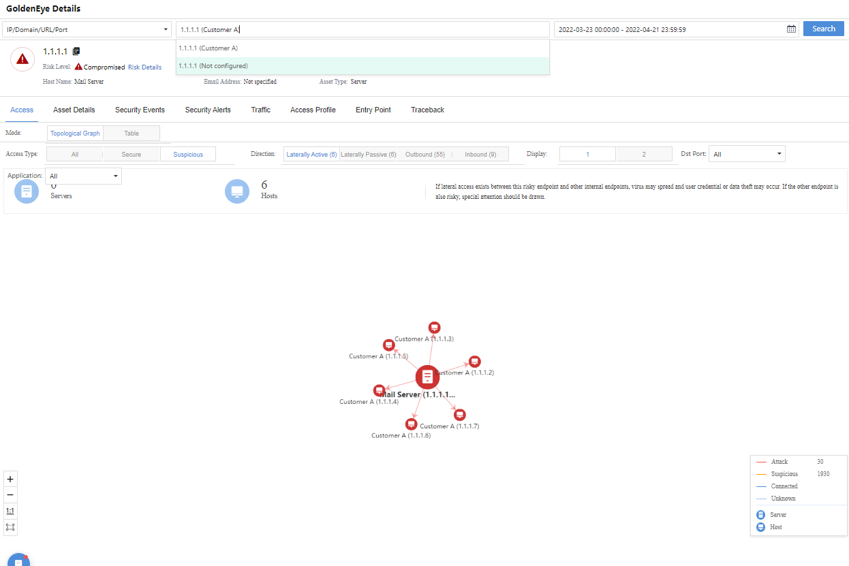Click the Customer A (1.1.1.7) host node
Image resolution: width=849 pixels, height=566 pixels.
pos(460,414)
